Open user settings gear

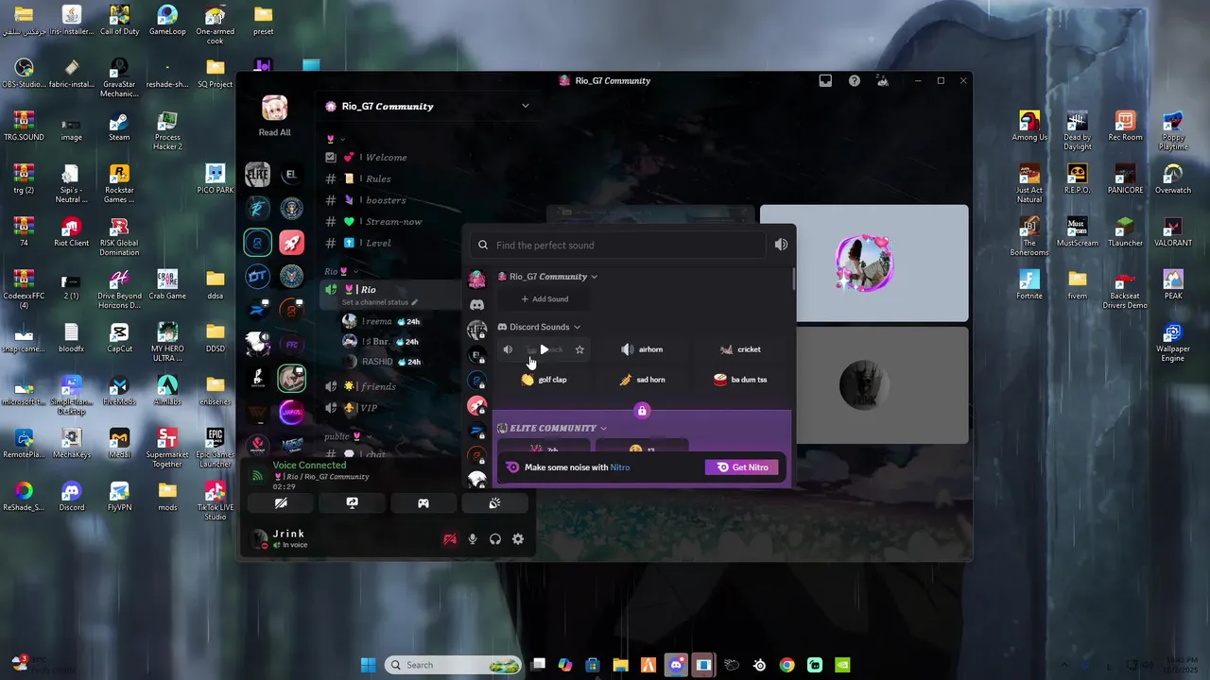(x=518, y=539)
